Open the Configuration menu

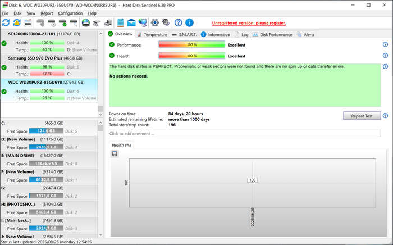[70, 13]
